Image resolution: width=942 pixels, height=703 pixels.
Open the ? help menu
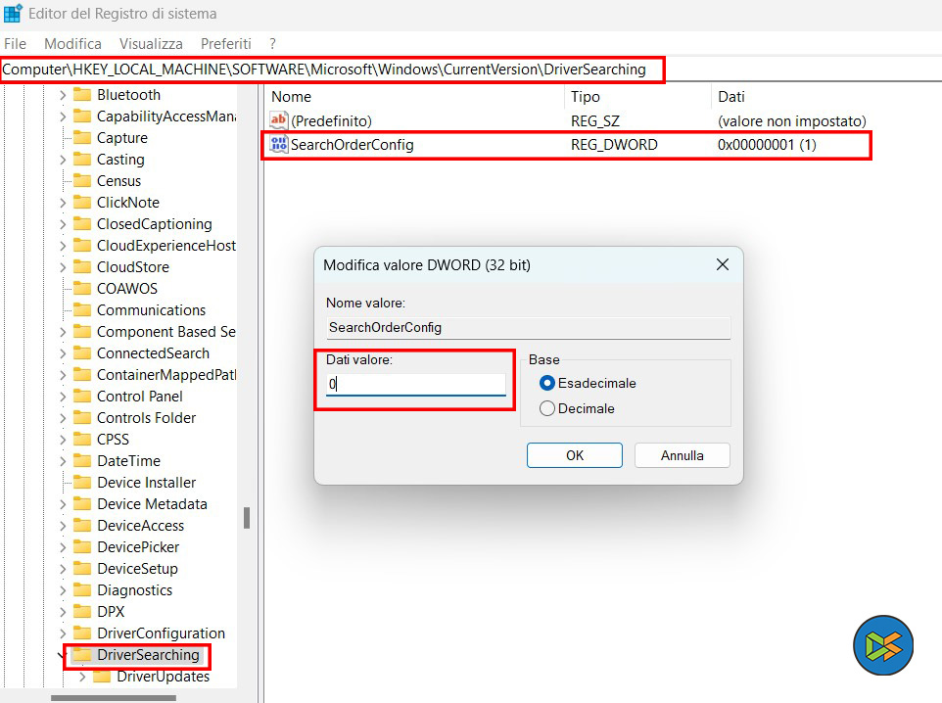(273, 44)
